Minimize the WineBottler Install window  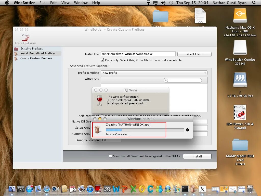coord(100,119)
